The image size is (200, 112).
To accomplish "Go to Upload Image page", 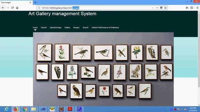I will tap(56, 27).
